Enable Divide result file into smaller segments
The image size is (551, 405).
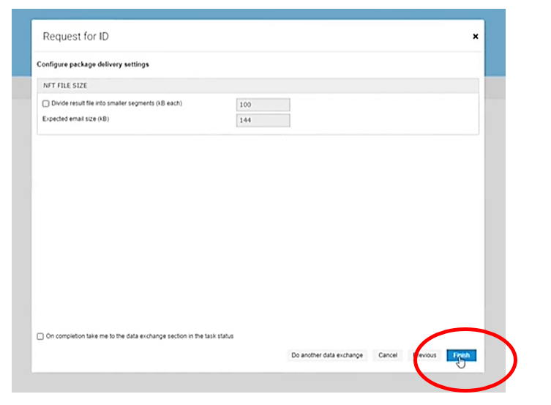[x=46, y=104]
